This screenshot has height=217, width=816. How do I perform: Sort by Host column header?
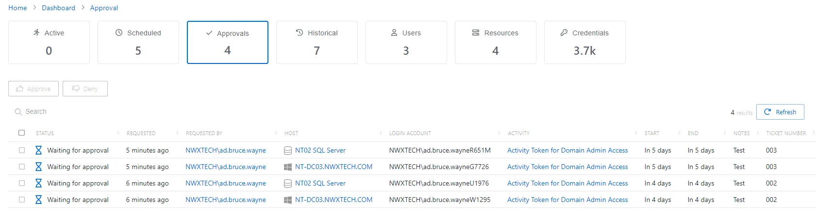(291, 133)
